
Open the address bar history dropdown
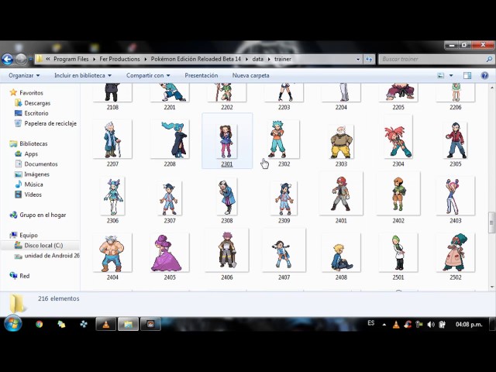[x=358, y=59]
